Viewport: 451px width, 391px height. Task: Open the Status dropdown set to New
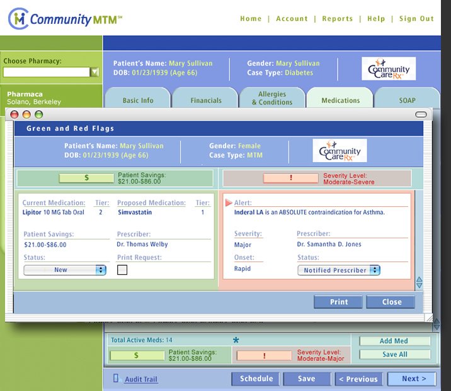[x=64, y=270]
